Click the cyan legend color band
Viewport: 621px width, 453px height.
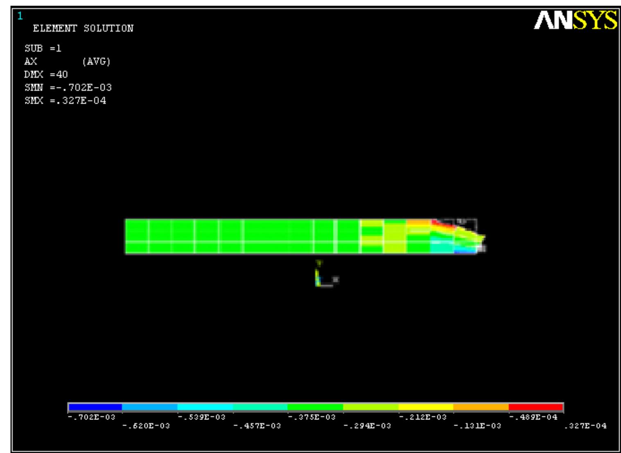[x=205, y=407]
